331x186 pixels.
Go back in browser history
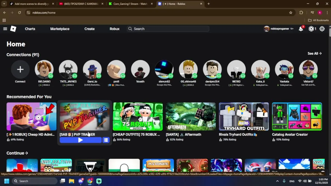(x=5, y=12)
